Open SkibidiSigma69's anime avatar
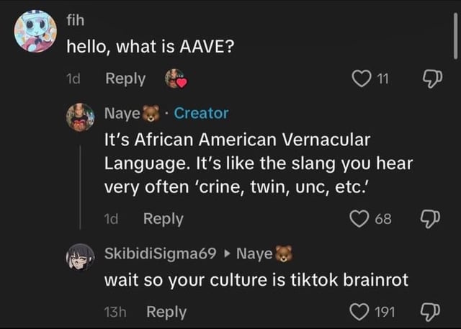This screenshot has width=461, height=329. [x=80, y=257]
